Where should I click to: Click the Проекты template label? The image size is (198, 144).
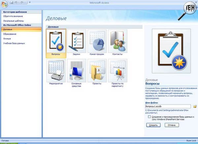click(97, 84)
